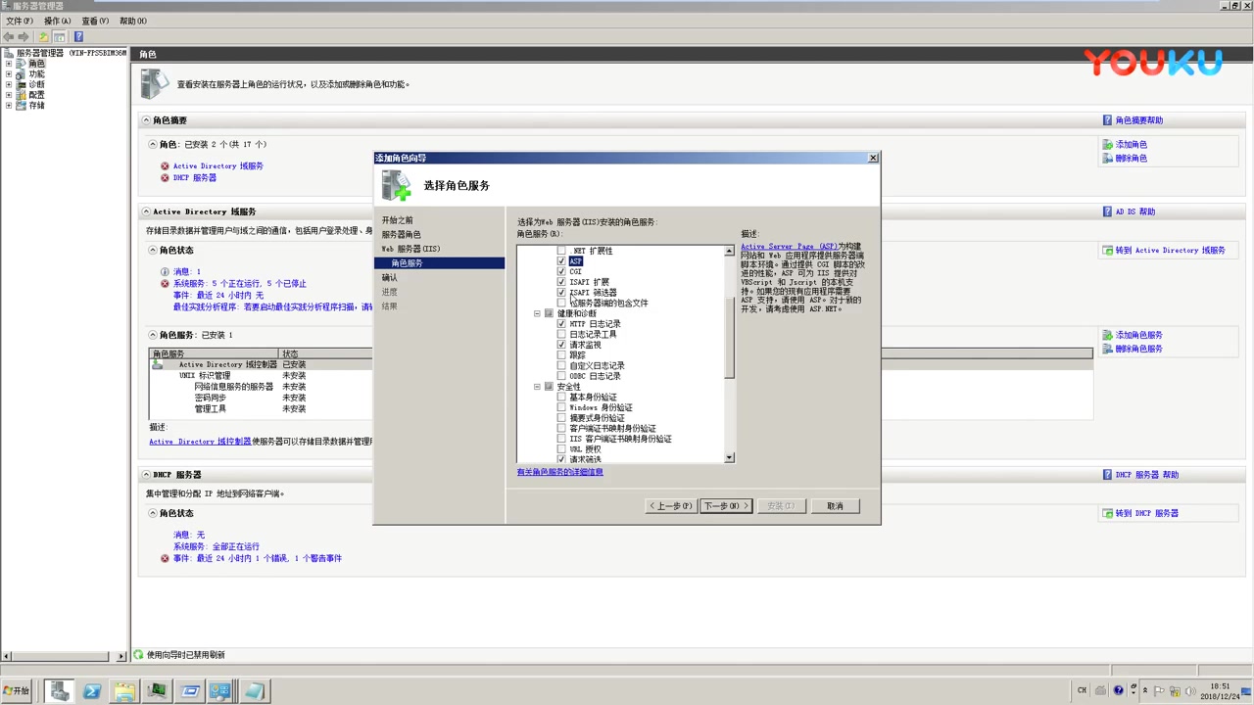Image resolution: width=1254 pixels, height=705 pixels.
Task: Click the Help question-mark toolbar icon
Action: tap(78, 37)
